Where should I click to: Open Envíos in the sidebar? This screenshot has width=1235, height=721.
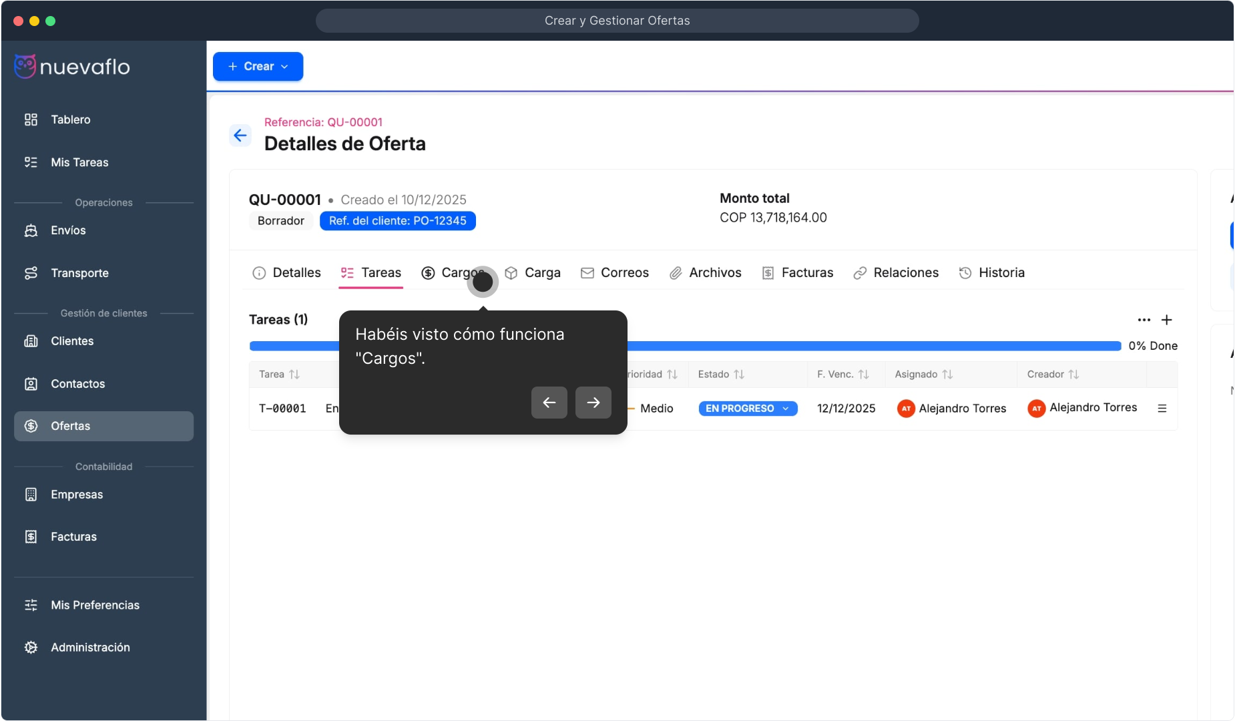click(x=68, y=230)
